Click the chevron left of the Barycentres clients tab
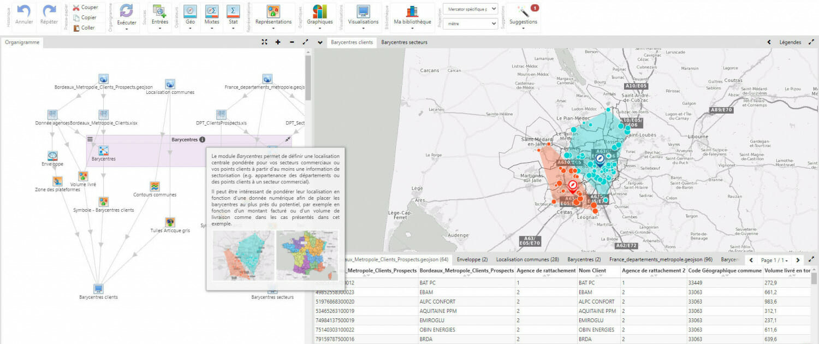 point(320,42)
